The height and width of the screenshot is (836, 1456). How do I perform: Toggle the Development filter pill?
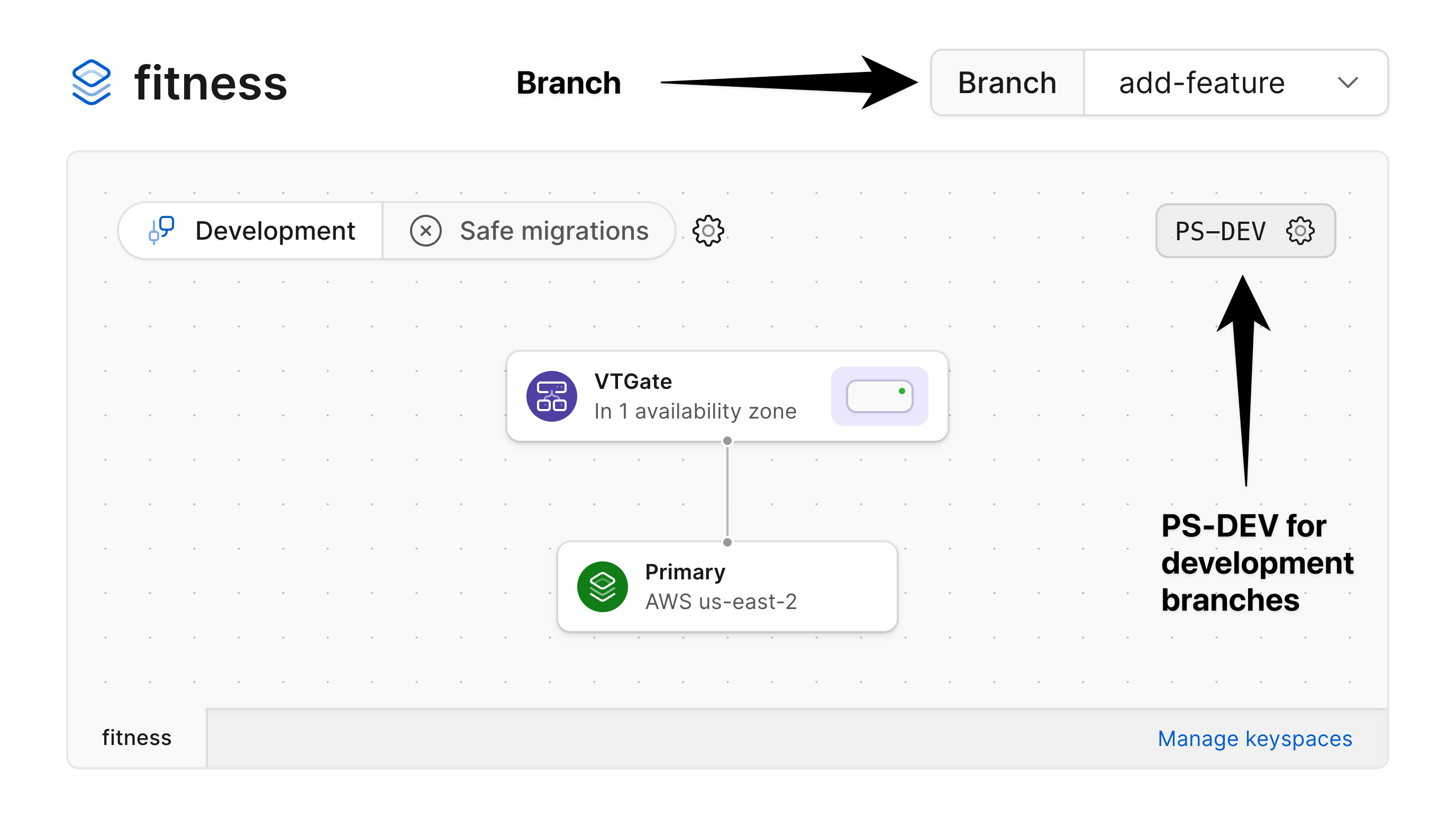tap(250, 230)
